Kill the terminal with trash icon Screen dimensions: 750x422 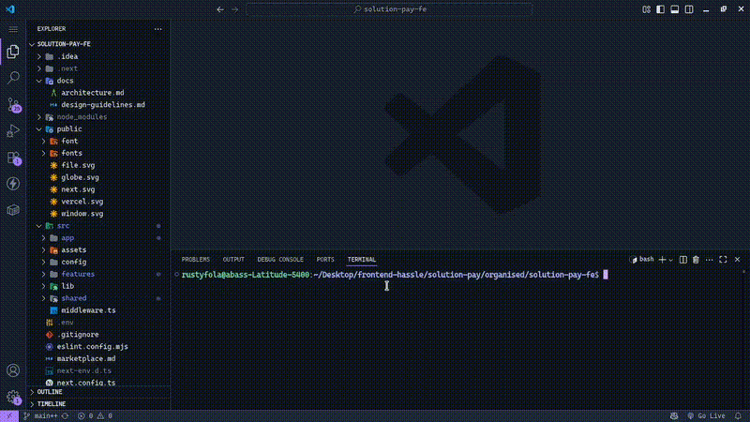[696, 260]
